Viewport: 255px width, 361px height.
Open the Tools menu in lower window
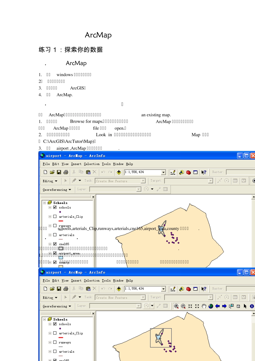coord(106,280)
